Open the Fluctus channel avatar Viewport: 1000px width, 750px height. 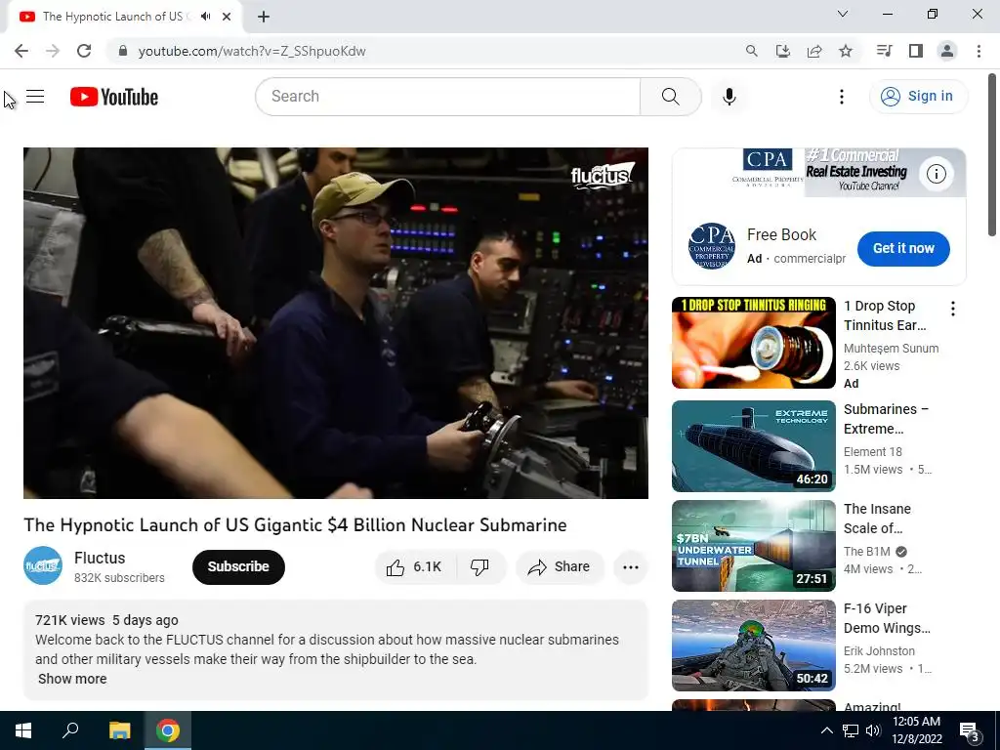pos(43,565)
